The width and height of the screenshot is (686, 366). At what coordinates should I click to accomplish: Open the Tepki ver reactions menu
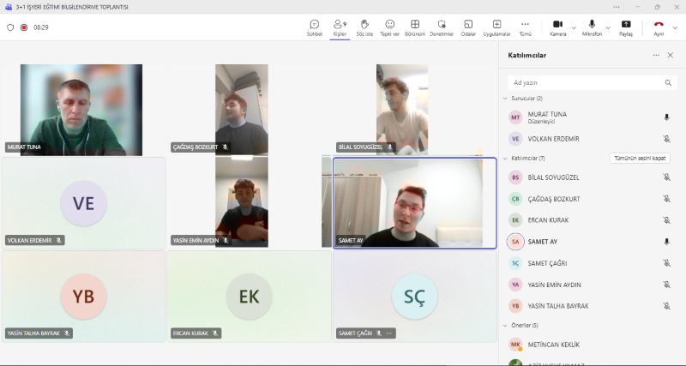(390, 27)
